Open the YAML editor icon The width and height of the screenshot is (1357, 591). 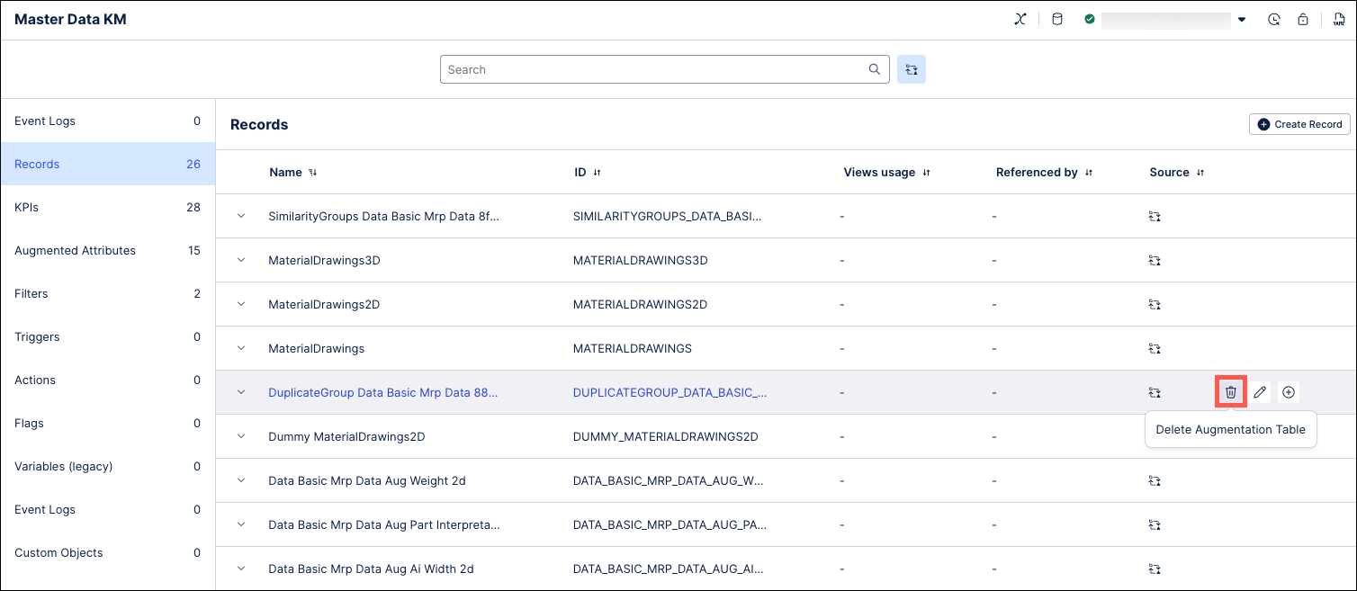(x=1339, y=19)
